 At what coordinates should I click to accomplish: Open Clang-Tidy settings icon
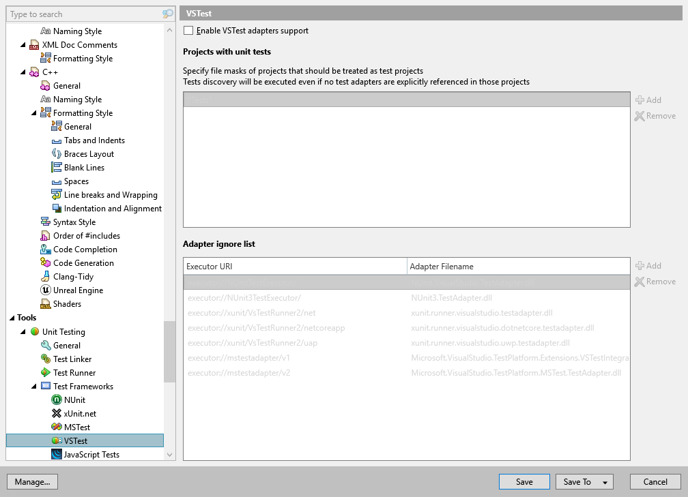coord(45,277)
